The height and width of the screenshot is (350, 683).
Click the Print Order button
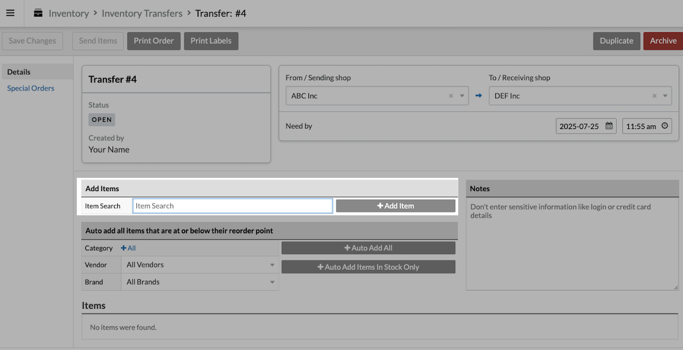(x=154, y=41)
